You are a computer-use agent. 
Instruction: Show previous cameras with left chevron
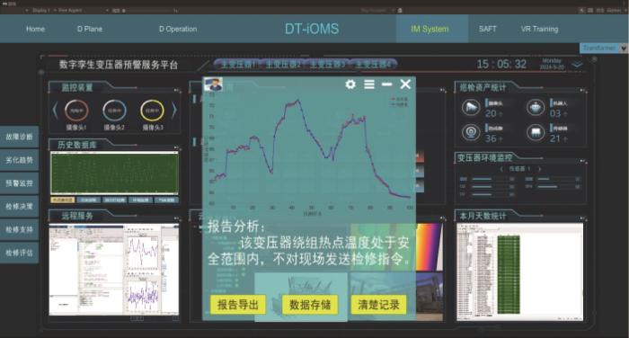click(55, 110)
